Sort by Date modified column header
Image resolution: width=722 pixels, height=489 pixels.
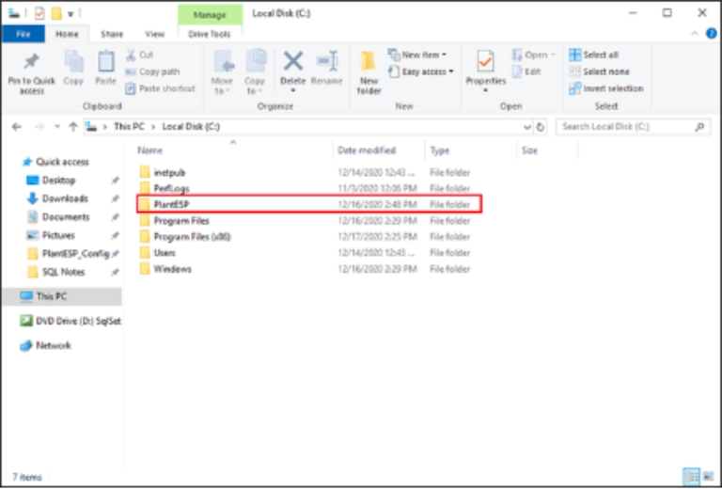point(367,150)
